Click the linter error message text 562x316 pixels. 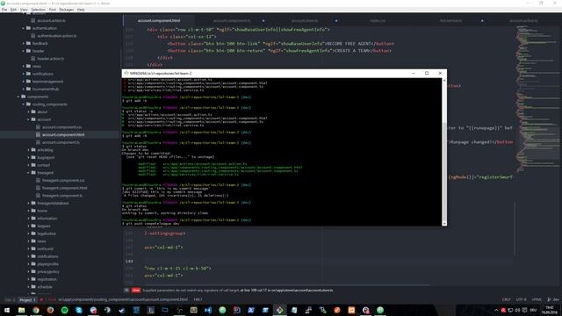click(x=238, y=291)
